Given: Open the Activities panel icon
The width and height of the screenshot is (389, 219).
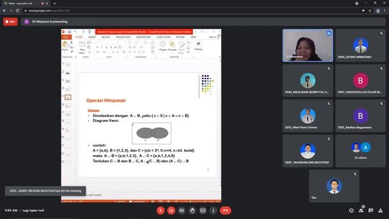Looking at the screenshot, I should click(x=380, y=210).
